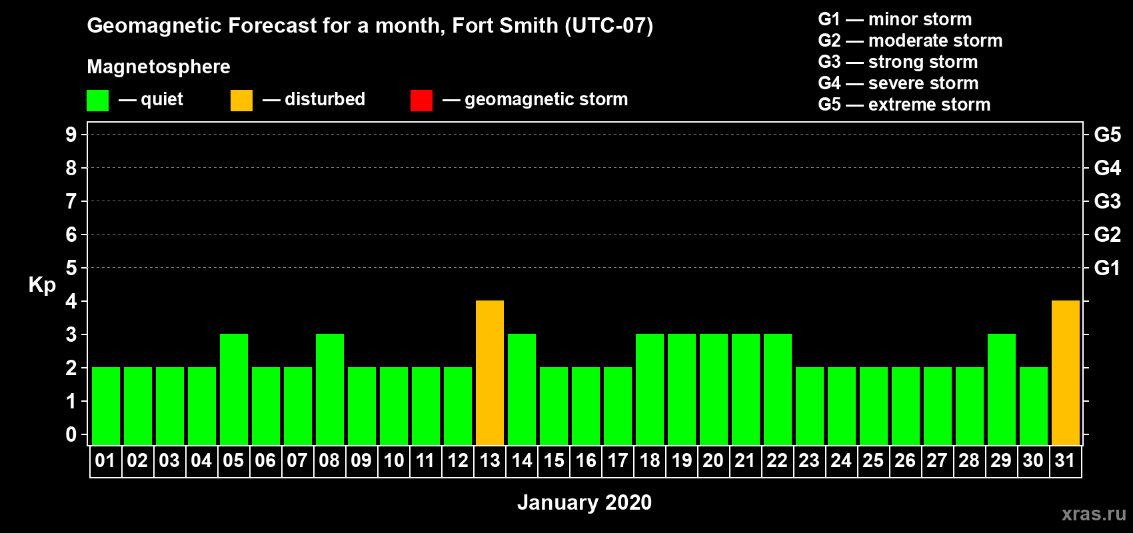The image size is (1133, 533).
Task: Click the green bar for day 20
Action: tap(714, 389)
